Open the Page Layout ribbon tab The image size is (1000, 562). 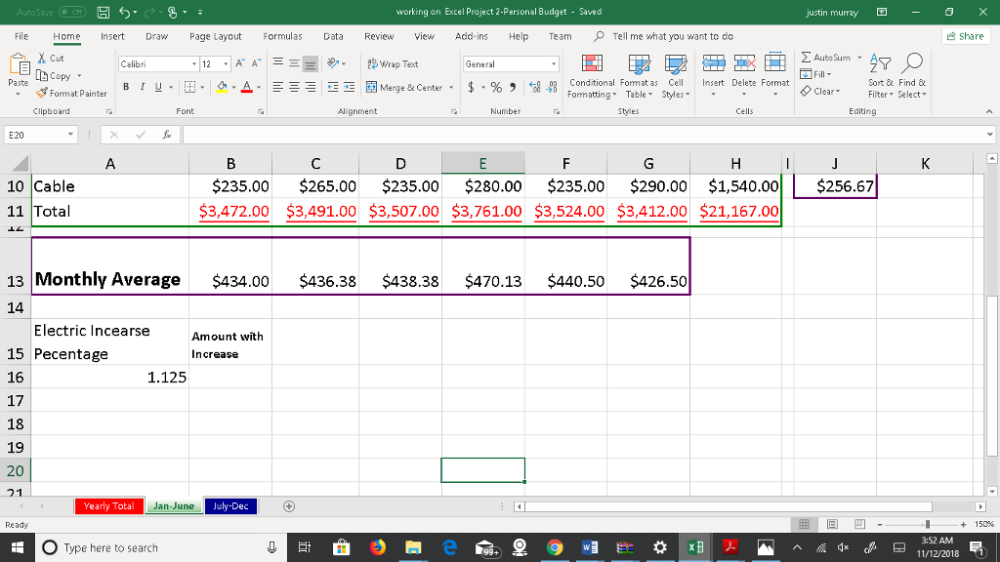(x=216, y=36)
